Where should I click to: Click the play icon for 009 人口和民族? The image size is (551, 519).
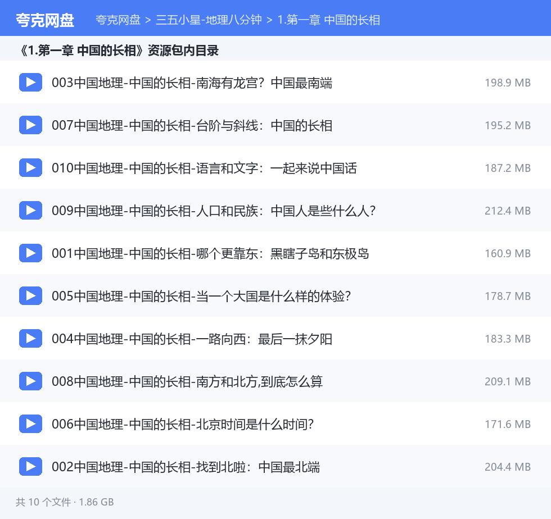coord(30,210)
